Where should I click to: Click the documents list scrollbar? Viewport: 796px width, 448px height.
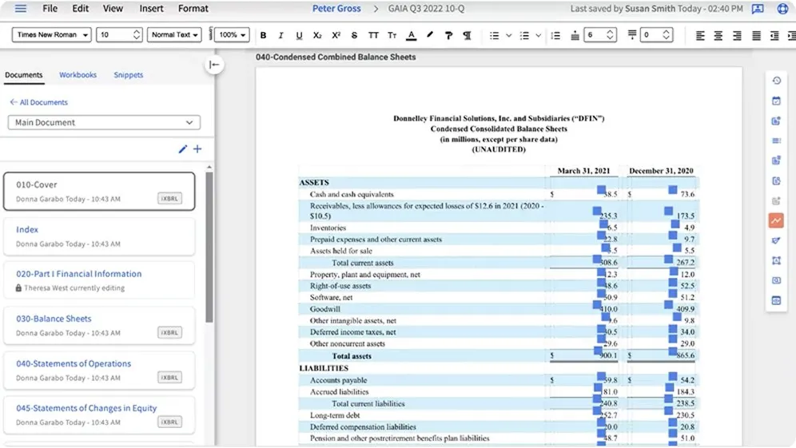click(x=209, y=247)
